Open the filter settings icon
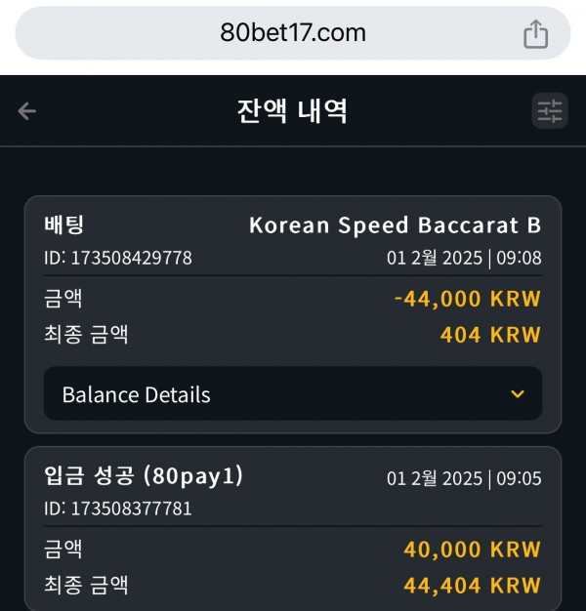 coord(550,110)
